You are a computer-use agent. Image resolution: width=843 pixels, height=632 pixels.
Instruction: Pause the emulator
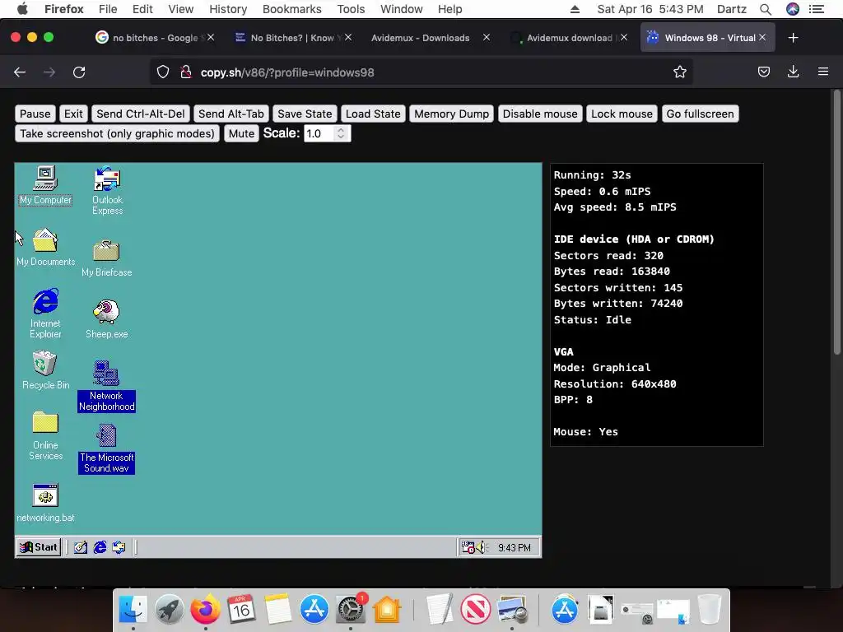point(35,114)
